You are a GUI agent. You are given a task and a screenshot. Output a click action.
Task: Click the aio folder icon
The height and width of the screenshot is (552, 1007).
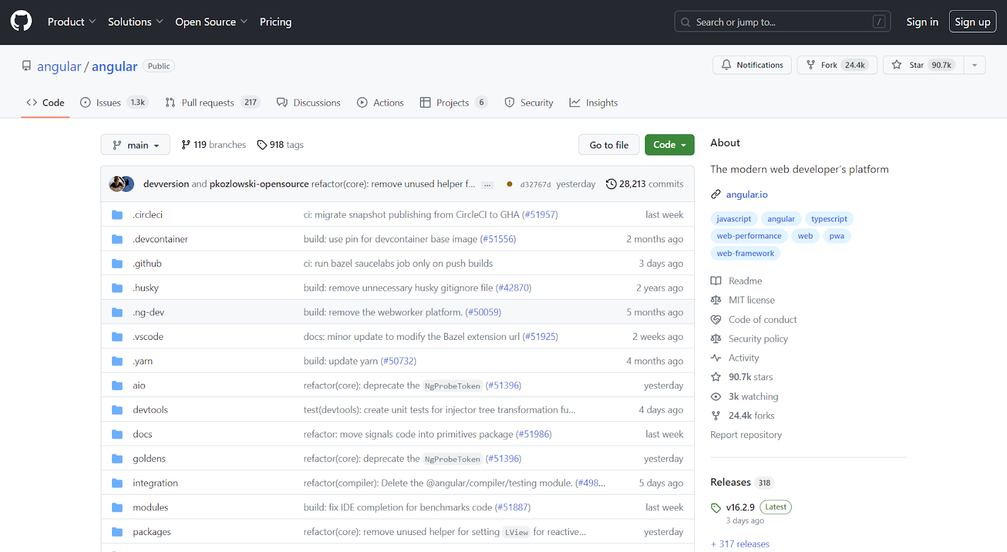coord(117,386)
